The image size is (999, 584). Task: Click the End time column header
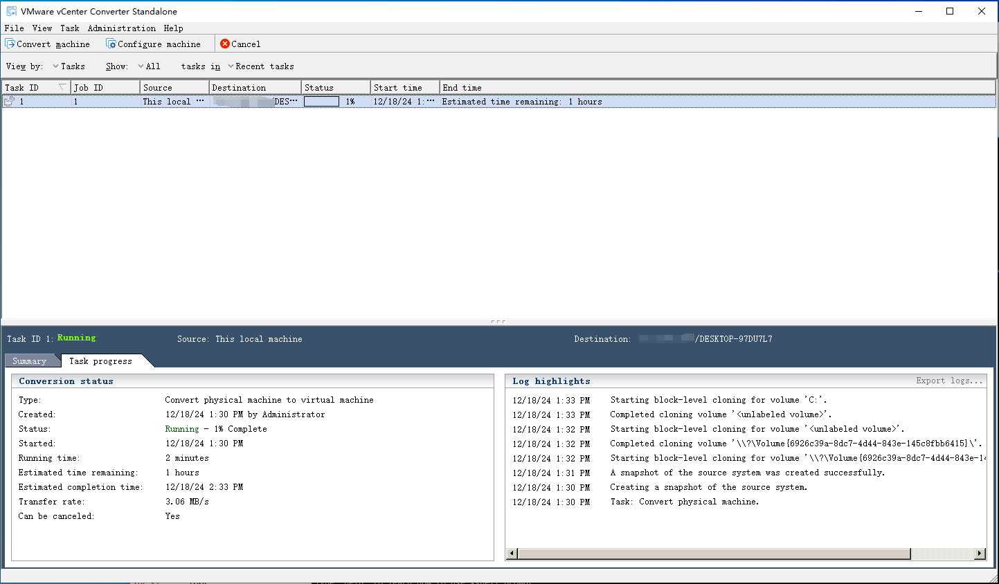pos(718,87)
